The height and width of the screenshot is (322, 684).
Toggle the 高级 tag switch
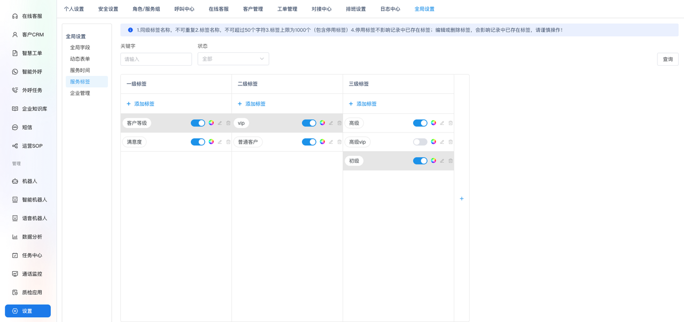pyautogui.click(x=420, y=123)
